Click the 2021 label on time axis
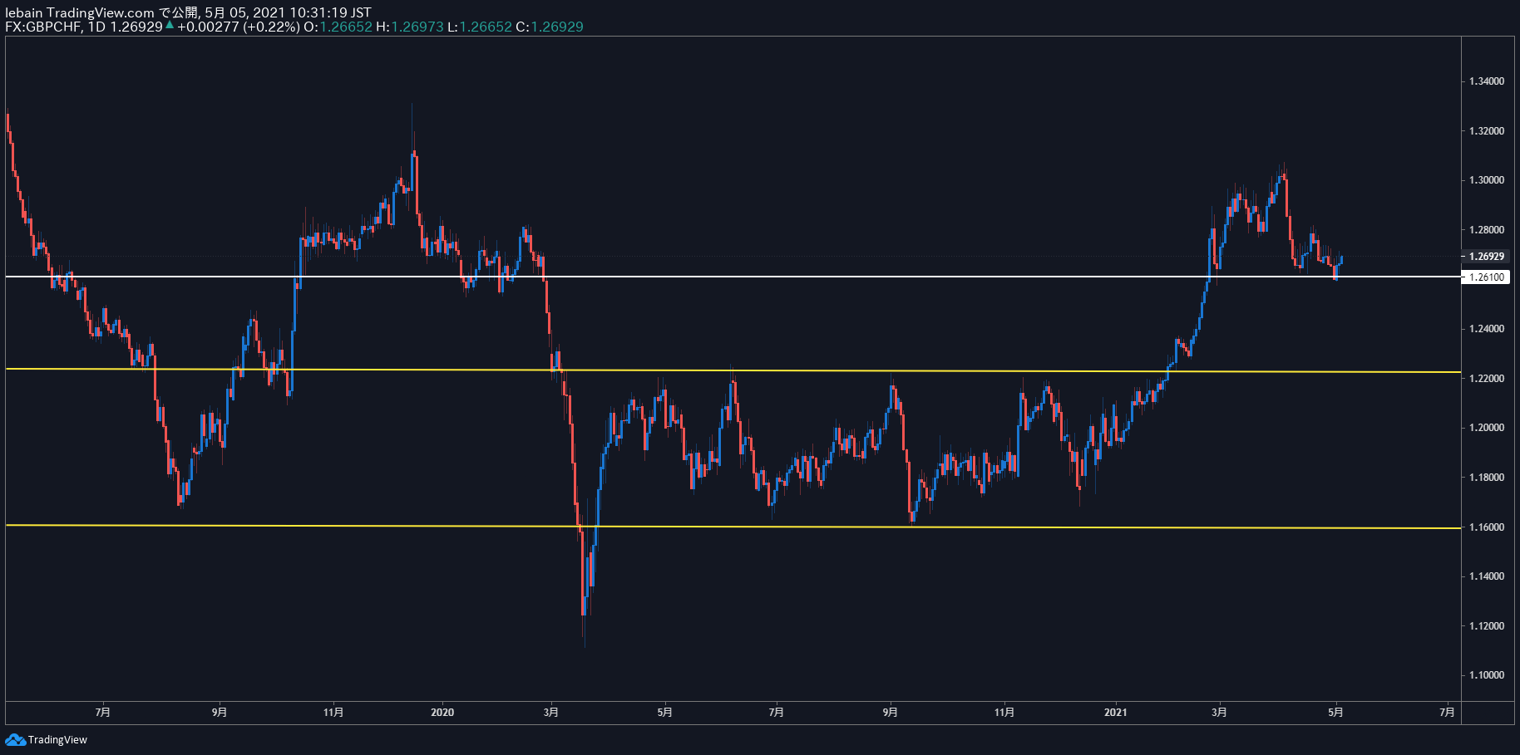 (x=1115, y=713)
